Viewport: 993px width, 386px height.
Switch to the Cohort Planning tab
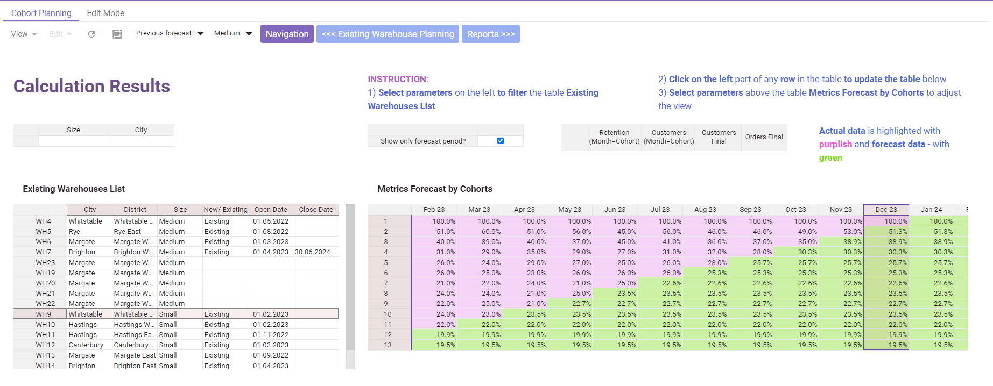pyautogui.click(x=41, y=13)
